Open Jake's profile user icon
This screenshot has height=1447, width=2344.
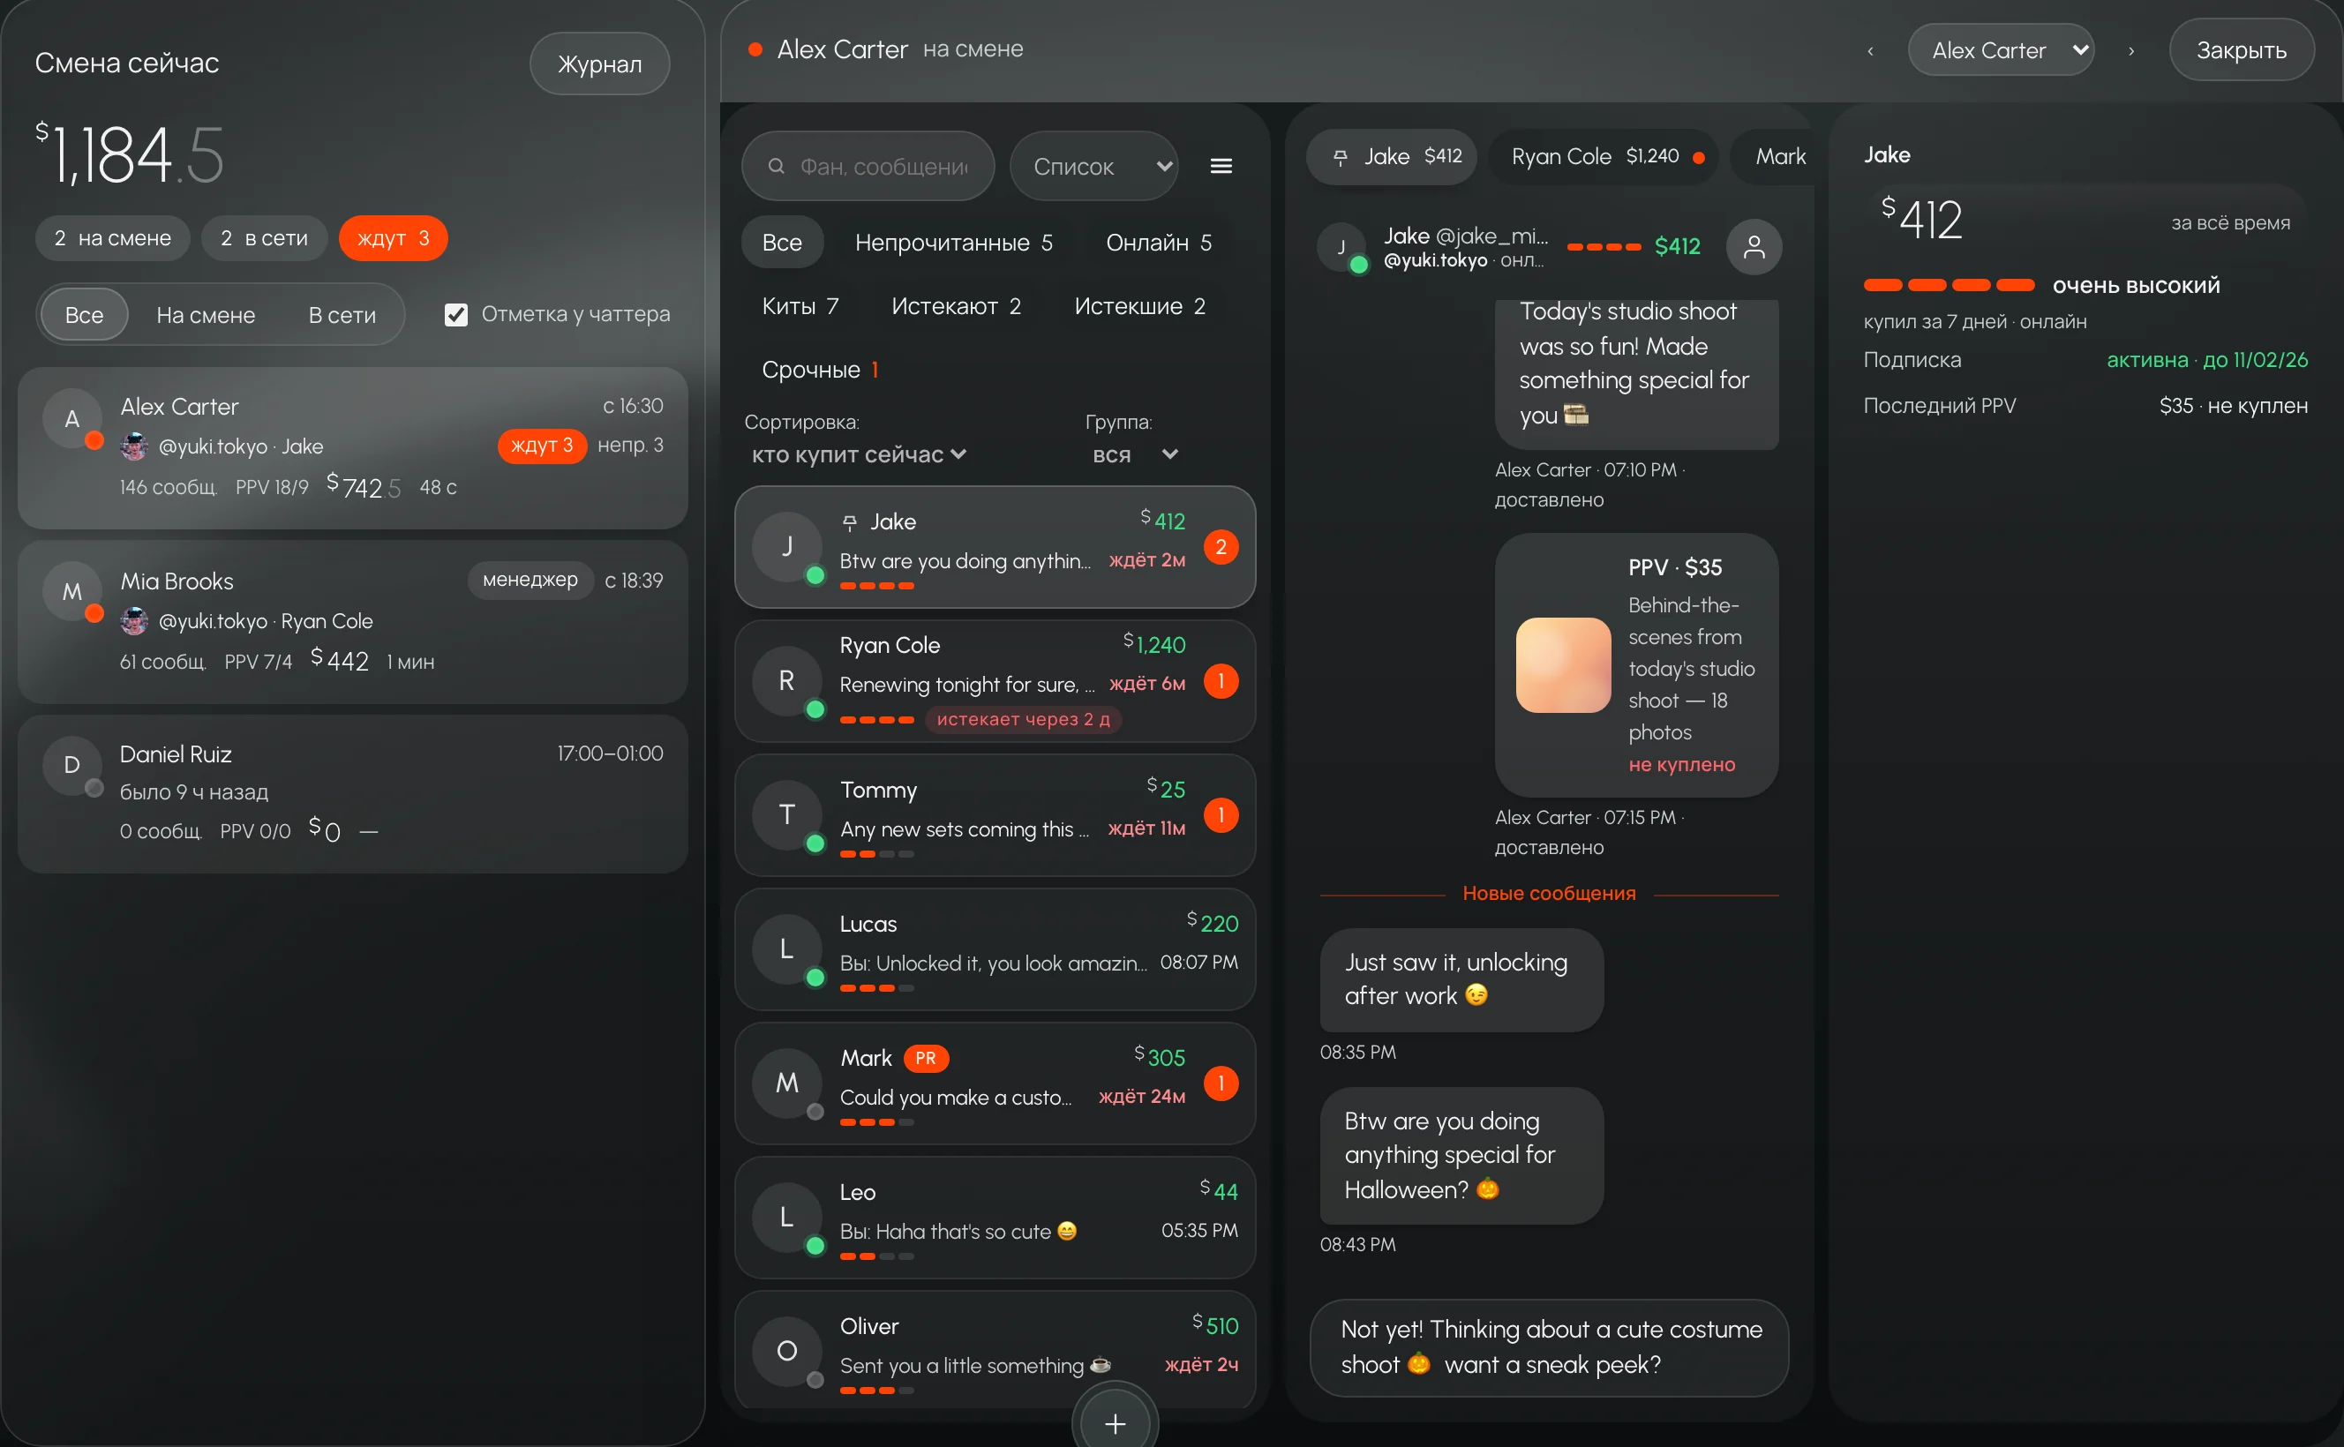(x=1754, y=247)
